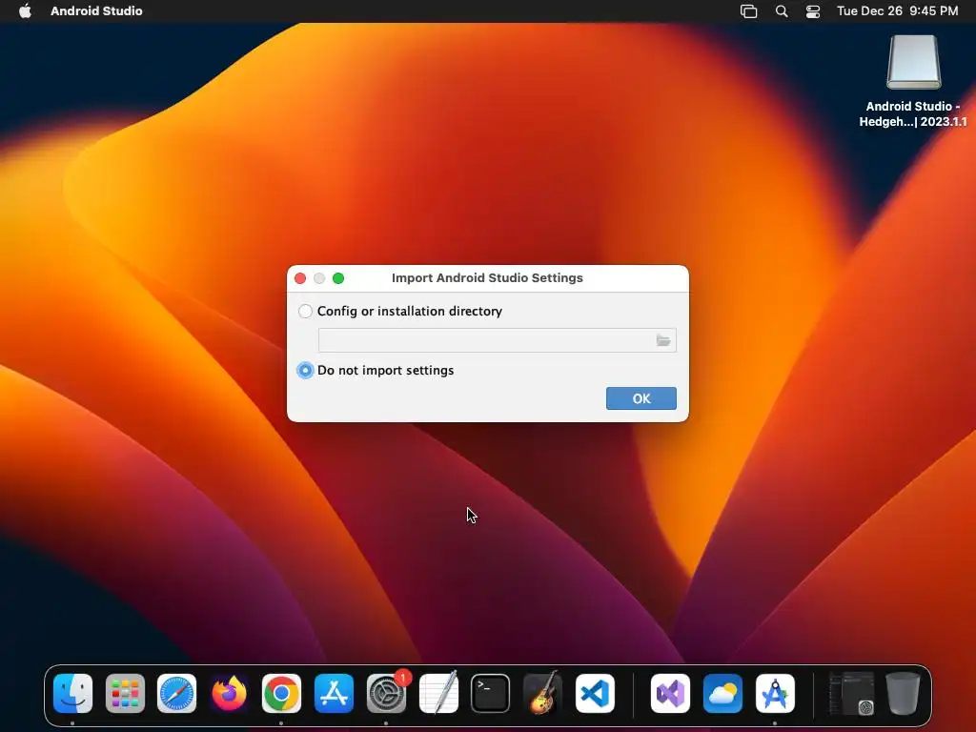Click the OK button in the import dialog

[641, 398]
